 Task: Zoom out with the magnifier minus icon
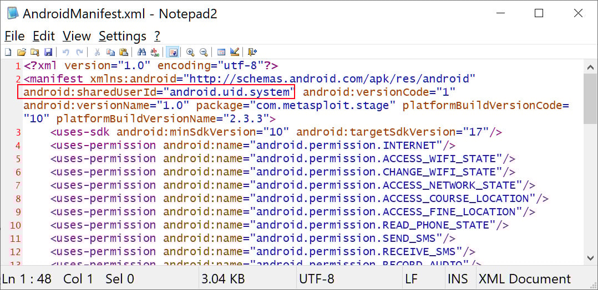[x=204, y=52]
